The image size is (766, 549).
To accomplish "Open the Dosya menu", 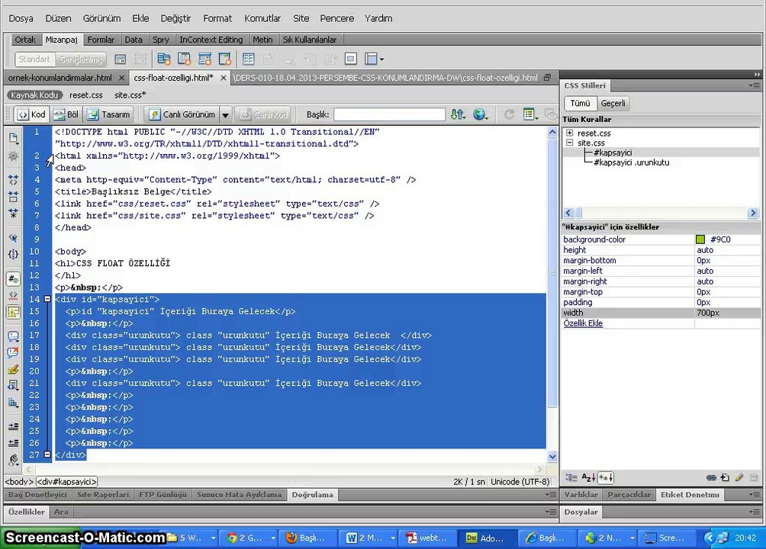I will 21,18.
